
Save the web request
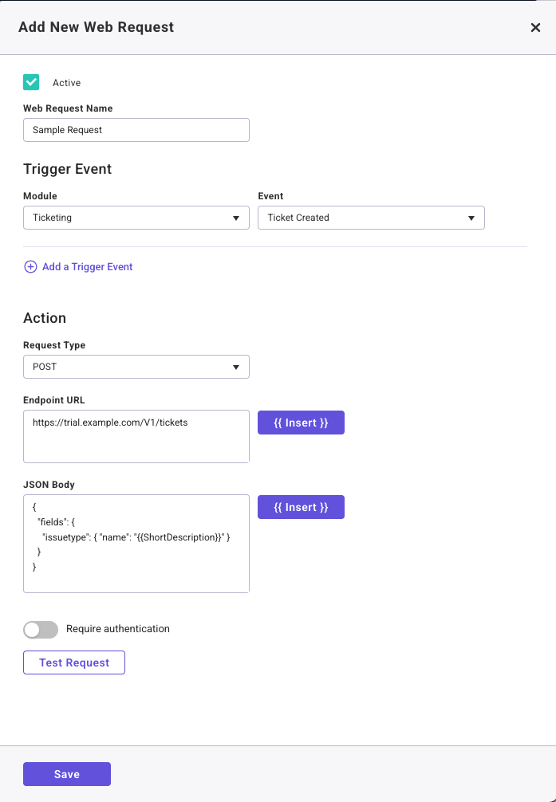(67, 774)
